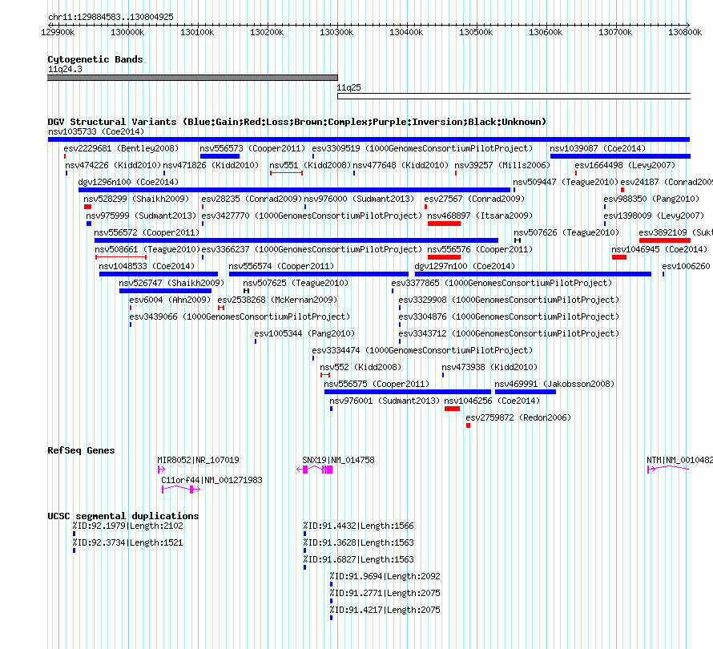Open esv3334474 1000Genomes variant label
Viewport: 713px width, 649px height.
(x=422, y=350)
